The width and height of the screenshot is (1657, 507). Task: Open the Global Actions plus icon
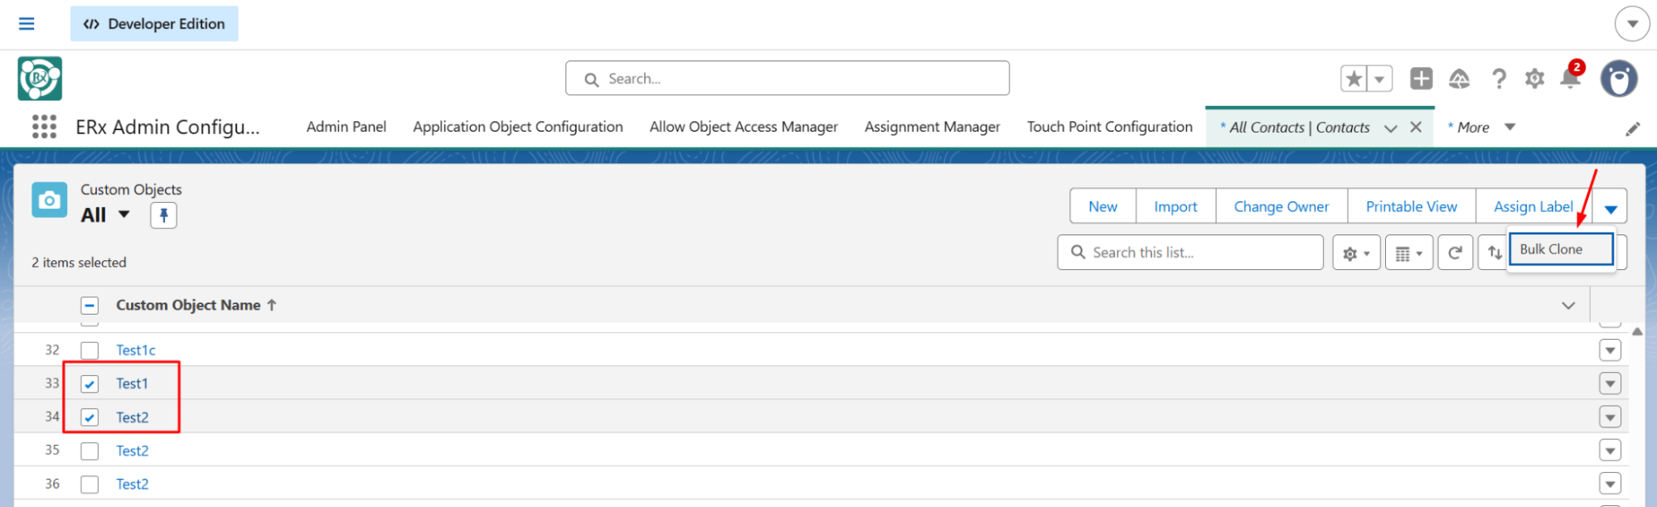pyautogui.click(x=1422, y=79)
